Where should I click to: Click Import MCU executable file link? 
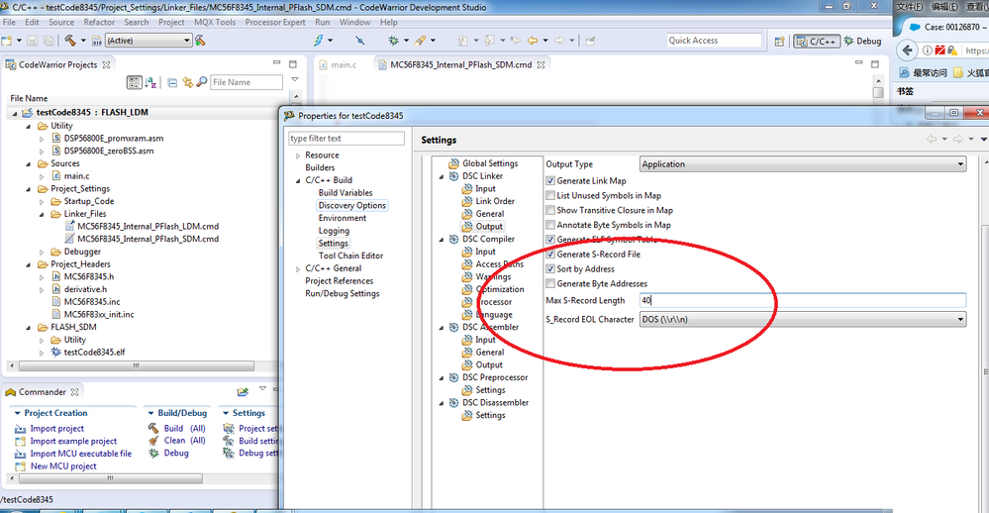pyautogui.click(x=81, y=454)
